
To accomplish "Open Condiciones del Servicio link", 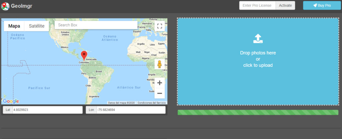I will tap(152, 103).
